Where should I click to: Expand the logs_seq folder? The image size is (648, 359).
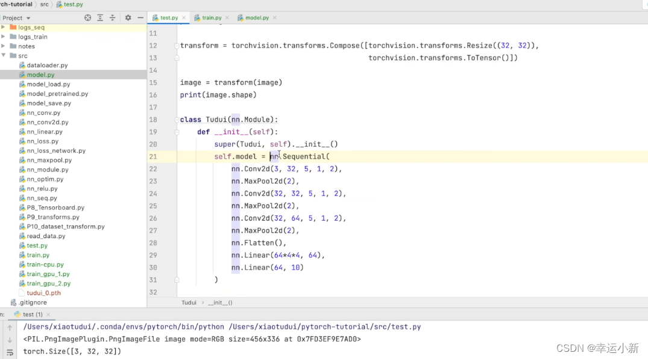tap(4, 27)
